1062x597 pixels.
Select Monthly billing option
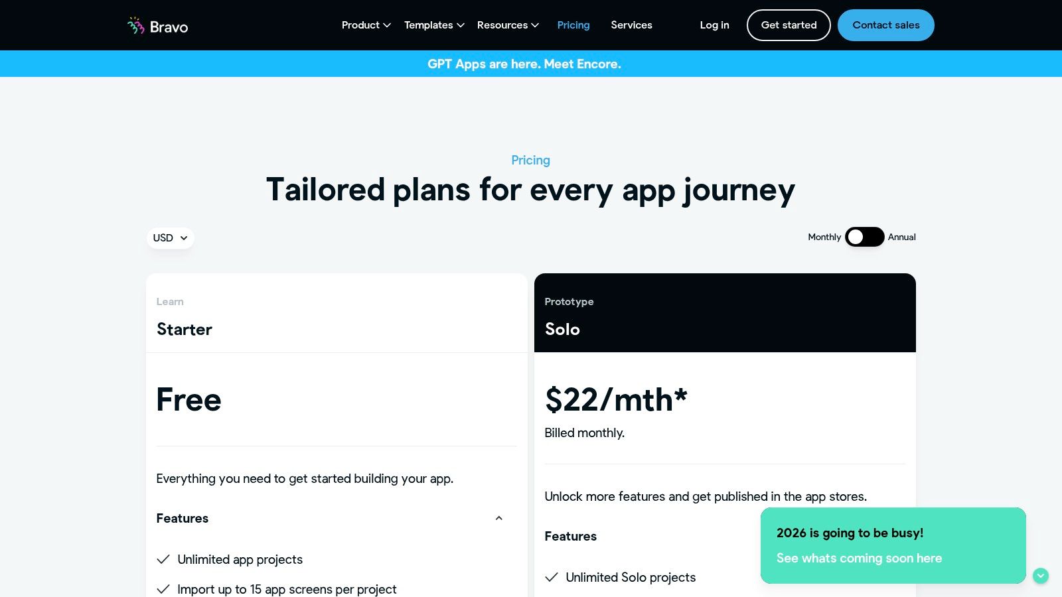(x=824, y=237)
